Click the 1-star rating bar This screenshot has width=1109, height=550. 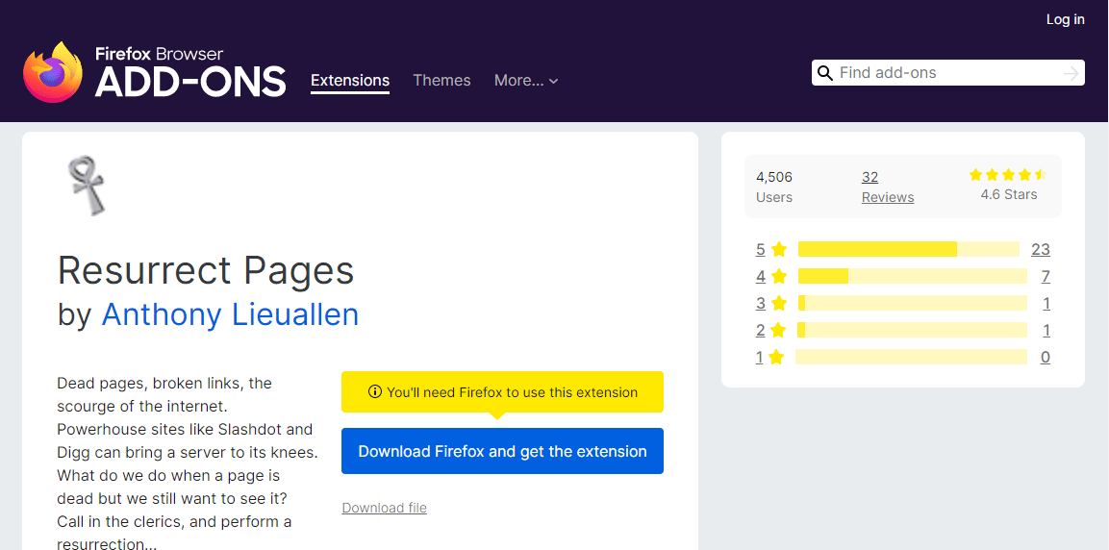(x=911, y=357)
